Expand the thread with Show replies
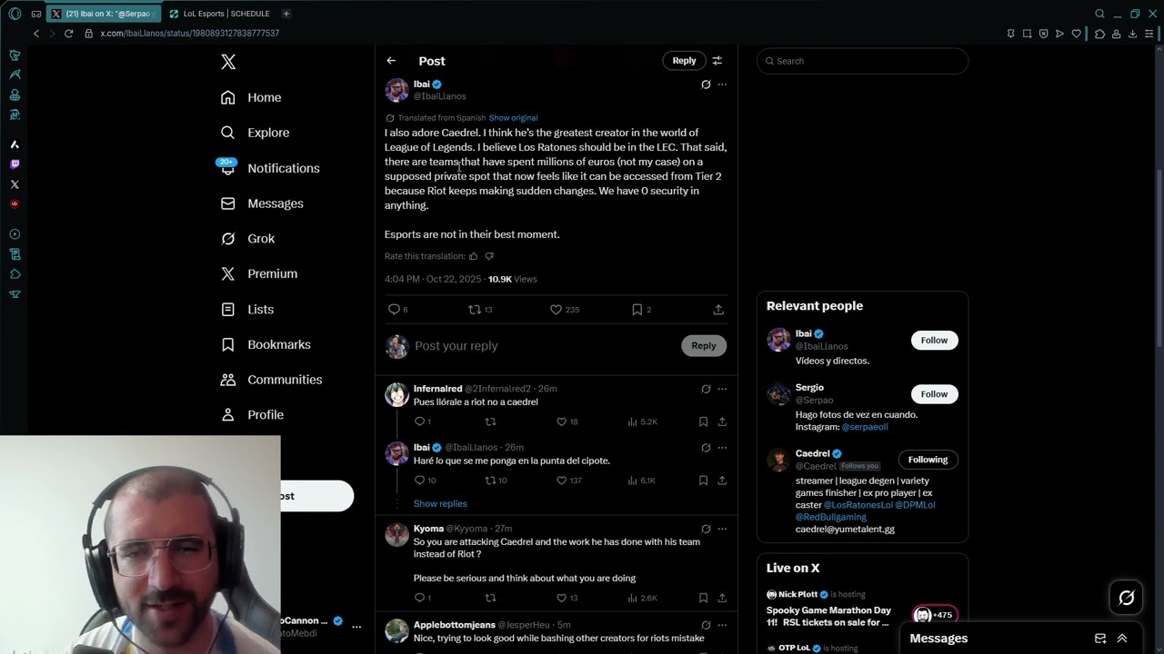The height and width of the screenshot is (654, 1164). (440, 504)
